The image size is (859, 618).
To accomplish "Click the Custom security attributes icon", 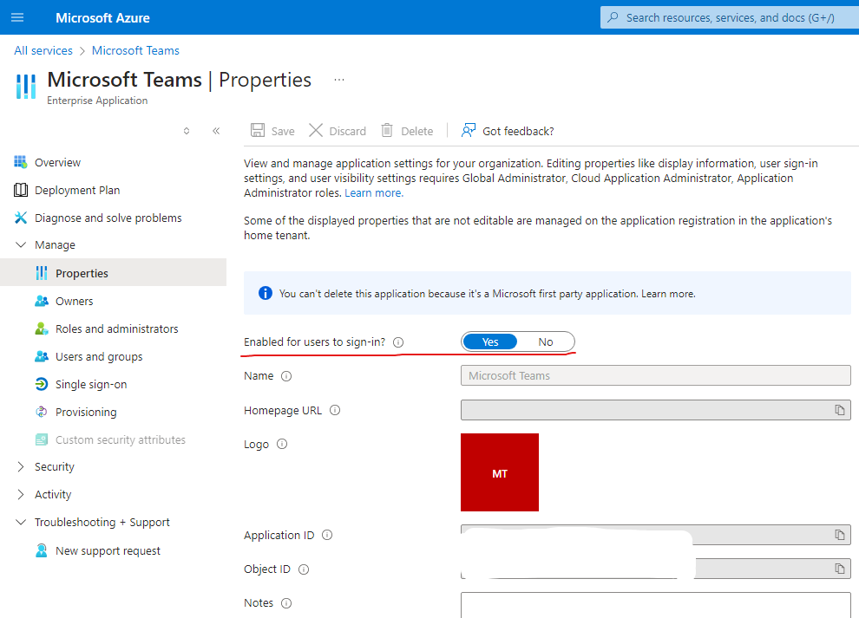I will [x=41, y=439].
